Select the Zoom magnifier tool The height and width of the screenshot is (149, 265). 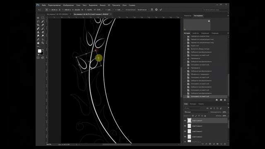(x=43, y=43)
